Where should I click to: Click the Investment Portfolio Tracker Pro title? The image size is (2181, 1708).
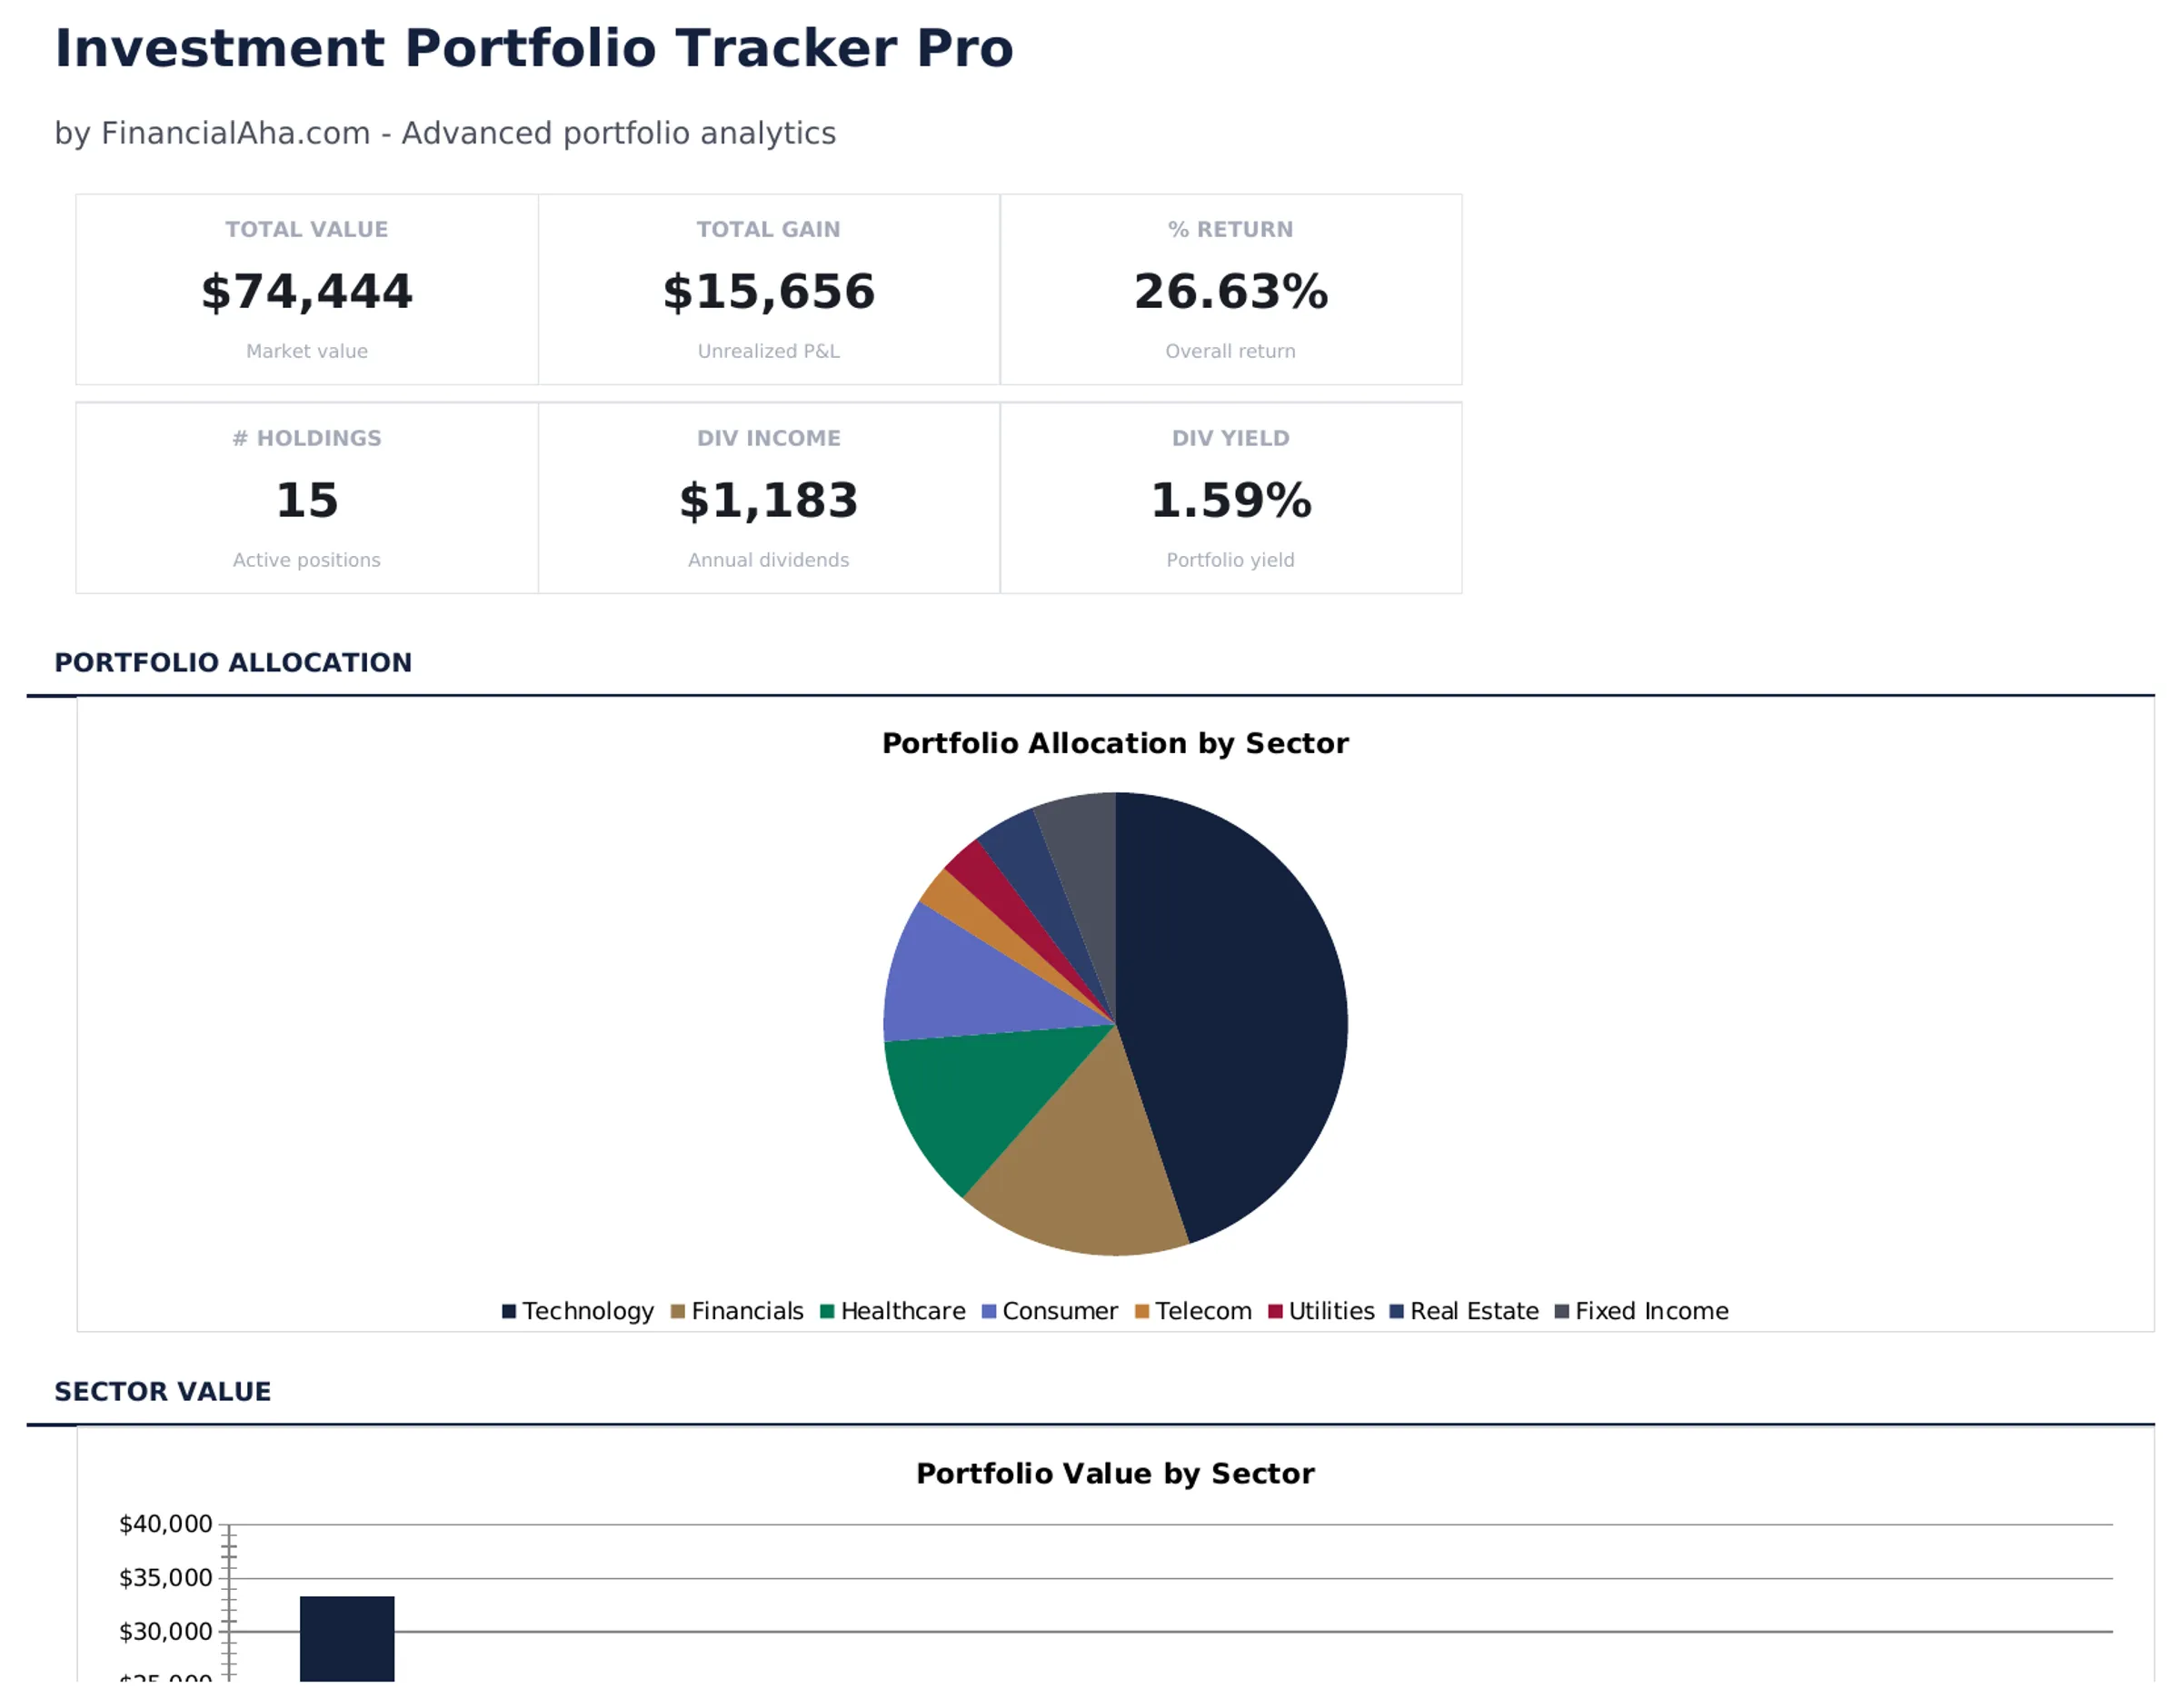pyautogui.click(x=534, y=46)
